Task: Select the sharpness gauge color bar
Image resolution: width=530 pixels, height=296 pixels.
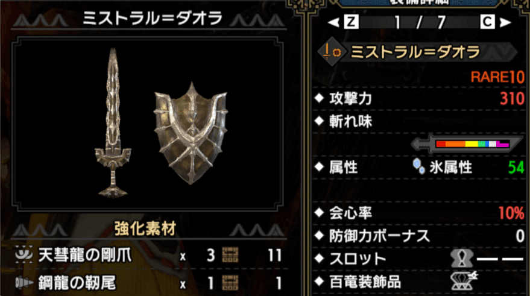Action: pyautogui.click(x=473, y=144)
